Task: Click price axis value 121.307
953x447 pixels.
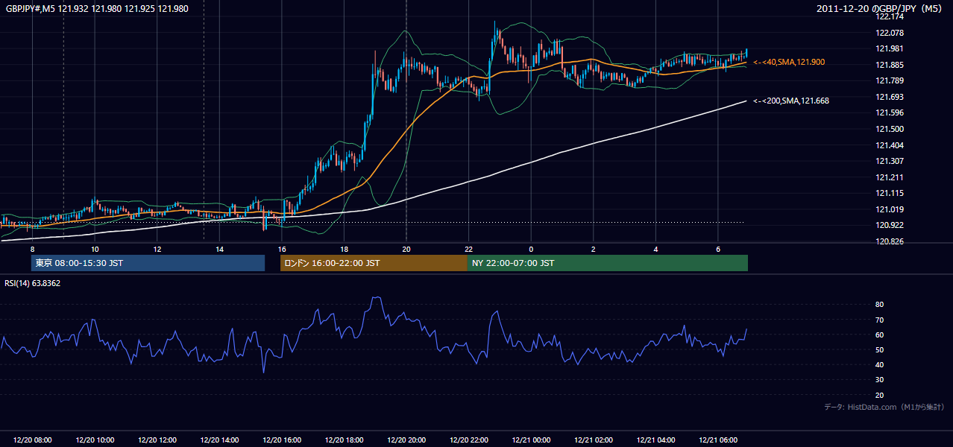Action: click(889, 161)
